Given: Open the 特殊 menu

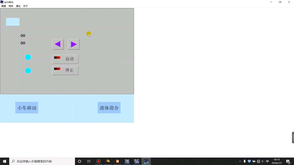Looking at the screenshot, I should [x=11, y=6].
